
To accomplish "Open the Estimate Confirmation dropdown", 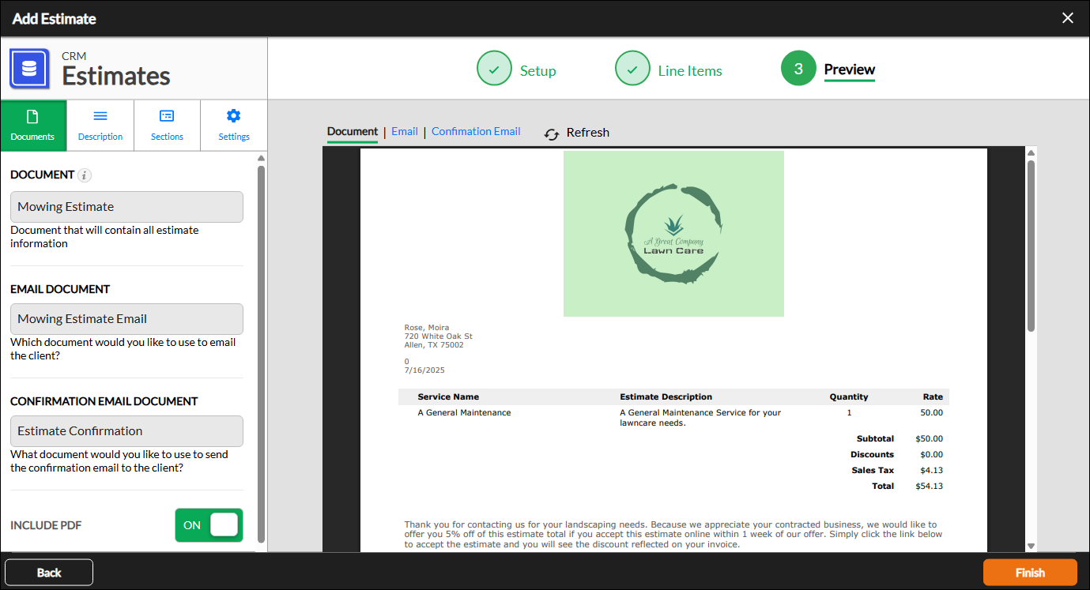I will click(126, 431).
